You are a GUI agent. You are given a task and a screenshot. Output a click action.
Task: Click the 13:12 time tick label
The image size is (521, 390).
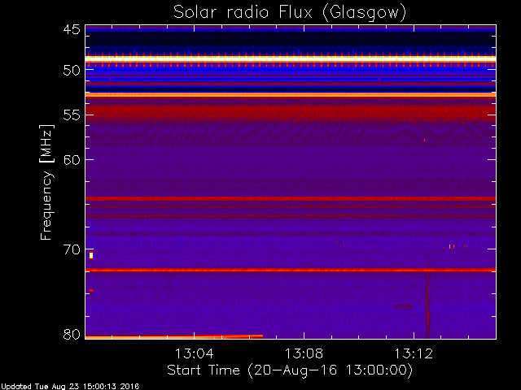pos(414,353)
